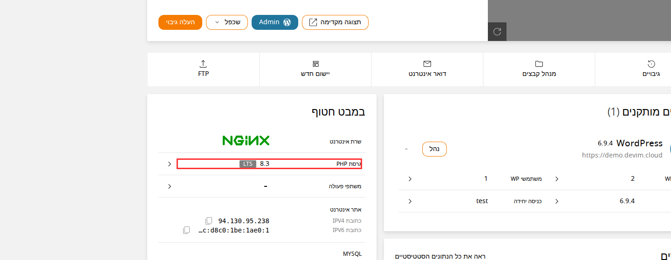Image resolution: width=671 pixels, height=260 pixels.
Task: Open the WordPress Admin button
Action: coord(274,22)
